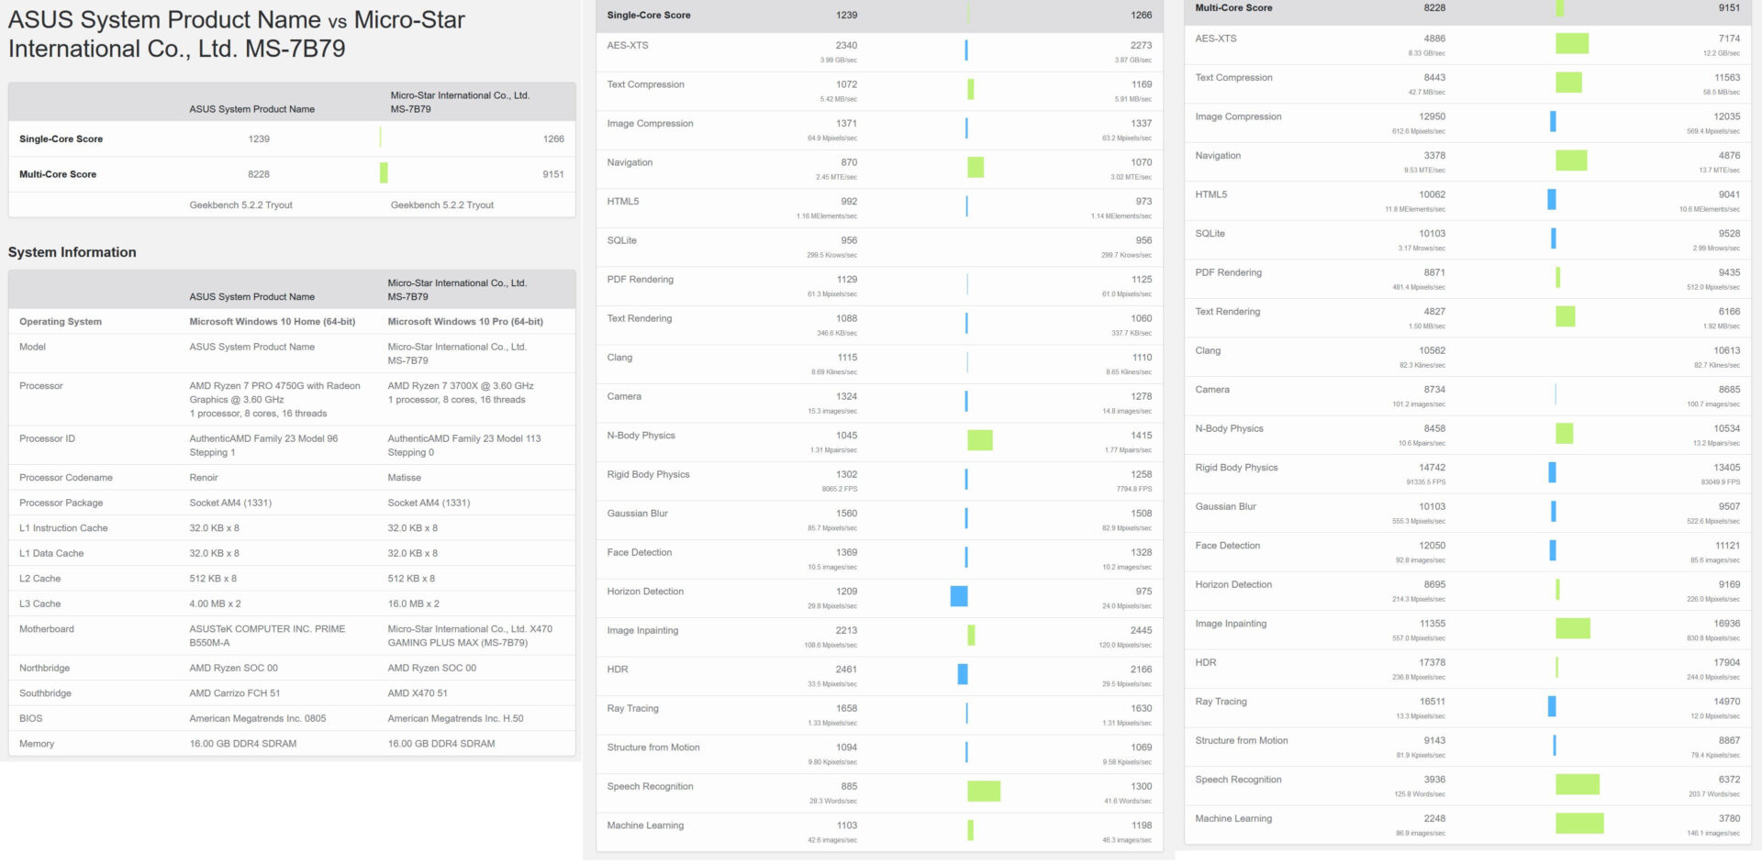This screenshot has width=1762, height=863.
Task: Select the 'Renoir' codename value
Action: tap(203, 478)
